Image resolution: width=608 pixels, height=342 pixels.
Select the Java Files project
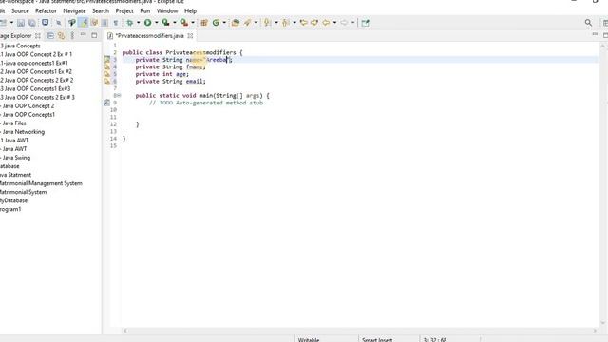pyautogui.click(x=13, y=123)
